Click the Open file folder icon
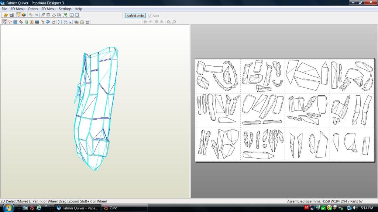This screenshot has width=378, height=212. click(6, 15)
